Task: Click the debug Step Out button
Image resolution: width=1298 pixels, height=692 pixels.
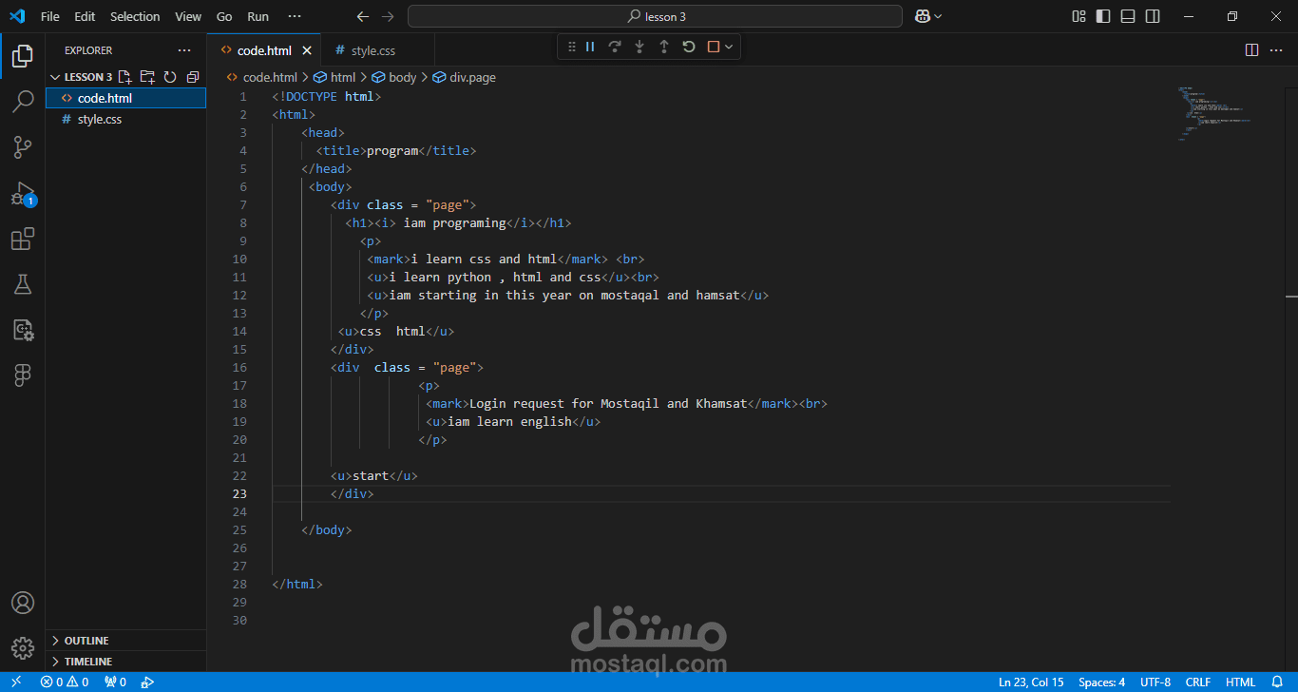Action: click(664, 47)
